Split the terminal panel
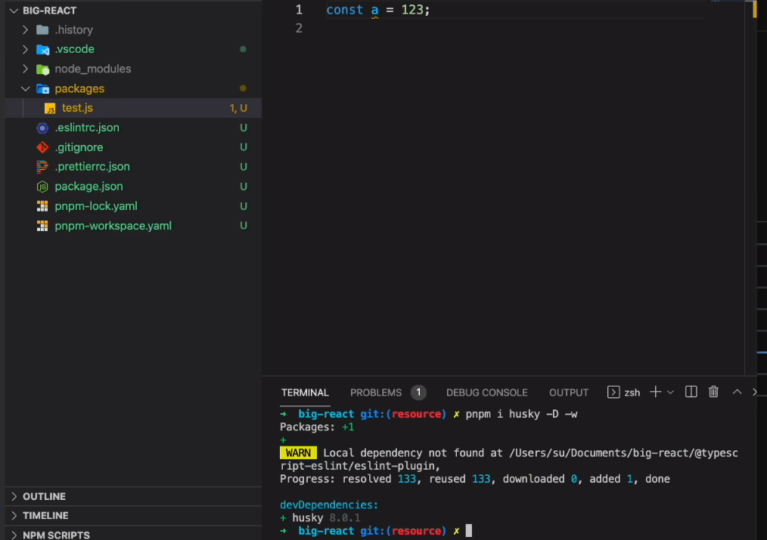Viewport: 767px width, 540px height. coord(691,392)
